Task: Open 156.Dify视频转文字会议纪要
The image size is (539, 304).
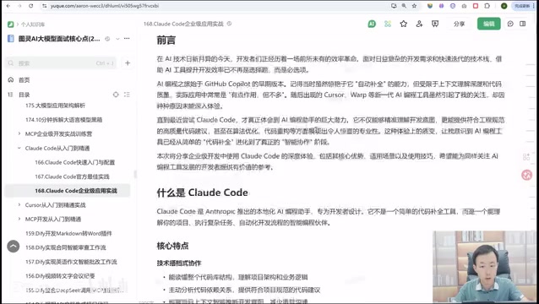Action: tap(60, 276)
